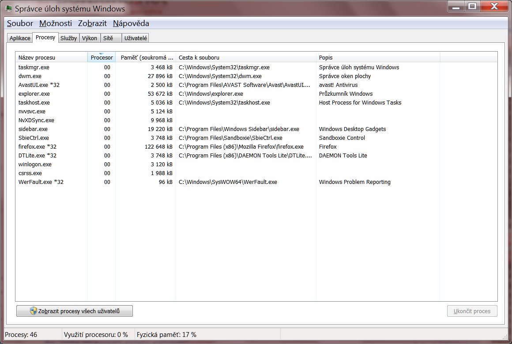512x344 pixels.
Task: Select the Procesy tab
Action: point(45,37)
